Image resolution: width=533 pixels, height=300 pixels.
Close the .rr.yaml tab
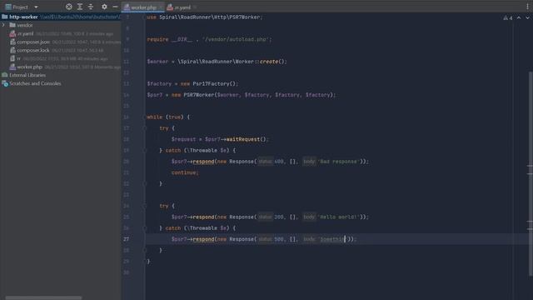pyautogui.click(x=195, y=7)
